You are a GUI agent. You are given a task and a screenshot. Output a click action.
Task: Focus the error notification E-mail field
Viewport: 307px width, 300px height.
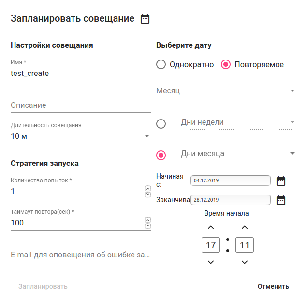(x=81, y=255)
